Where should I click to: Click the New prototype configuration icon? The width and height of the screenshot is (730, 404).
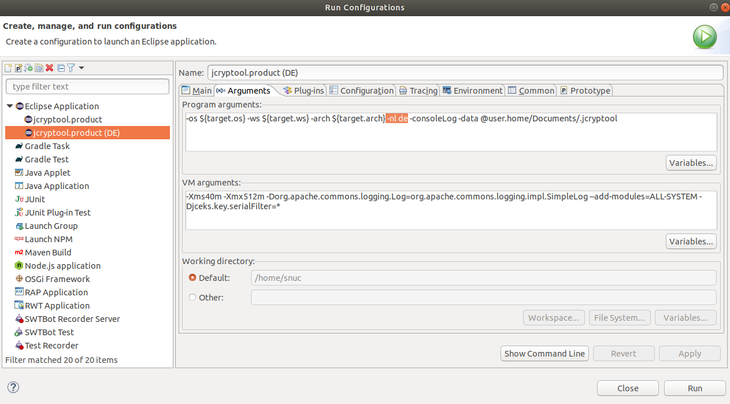click(18, 68)
